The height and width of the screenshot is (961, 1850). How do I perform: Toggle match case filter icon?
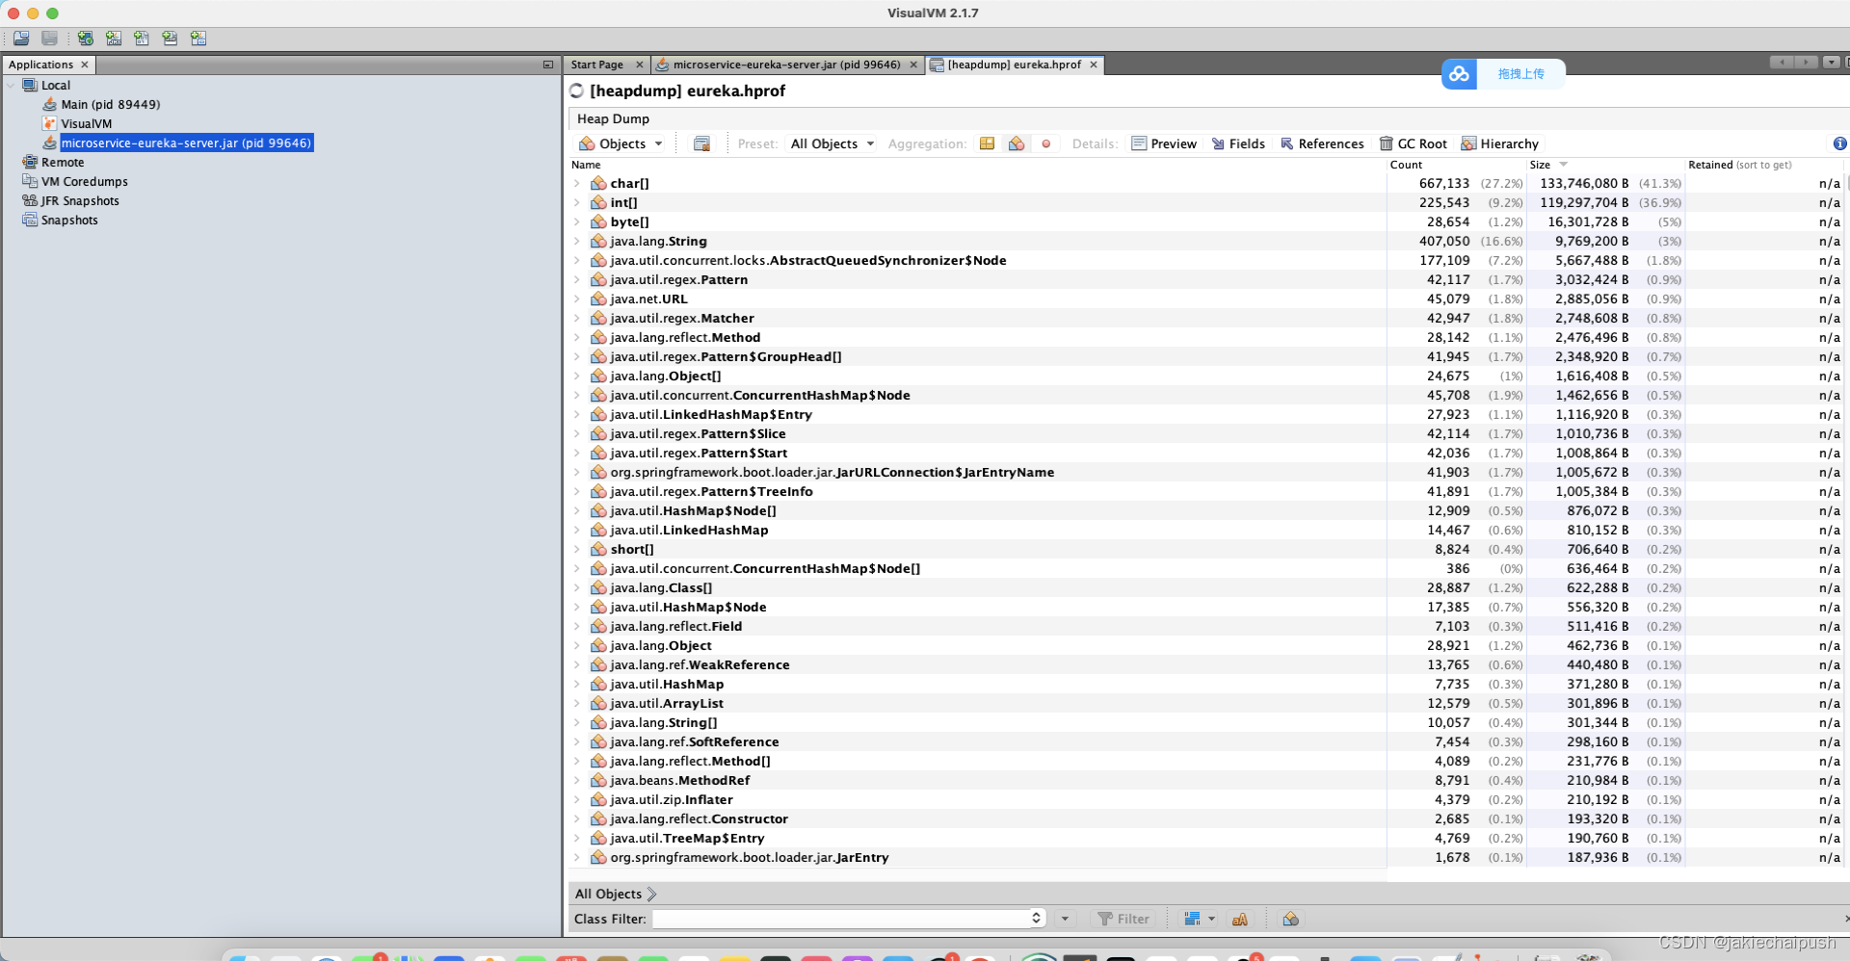(1240, 920)
